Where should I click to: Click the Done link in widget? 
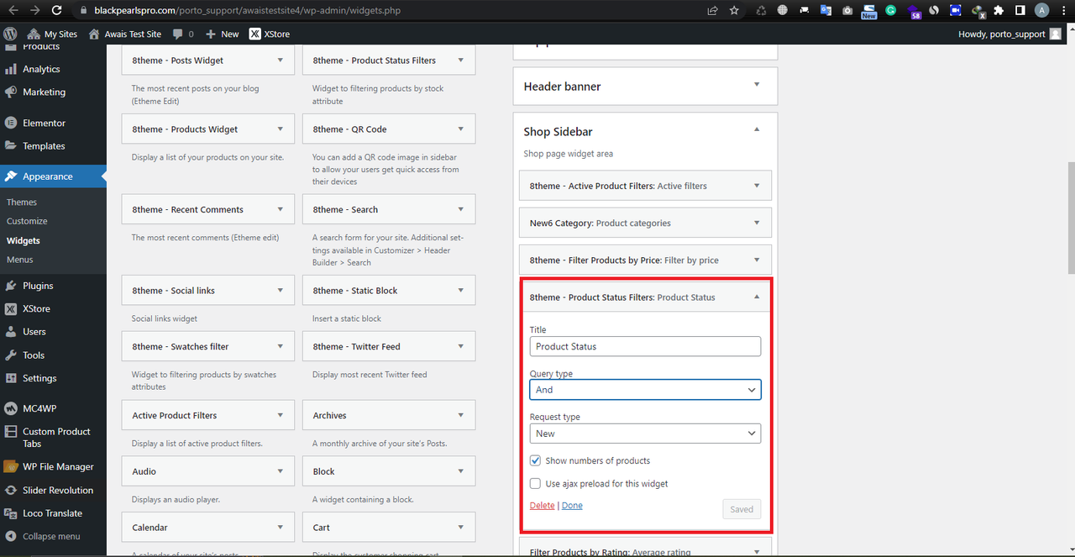pos(572,506)
